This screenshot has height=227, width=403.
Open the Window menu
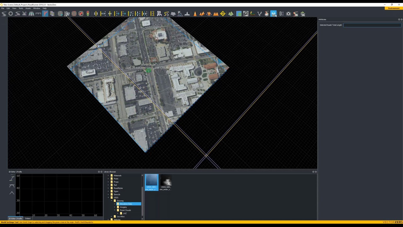point(37,8)
